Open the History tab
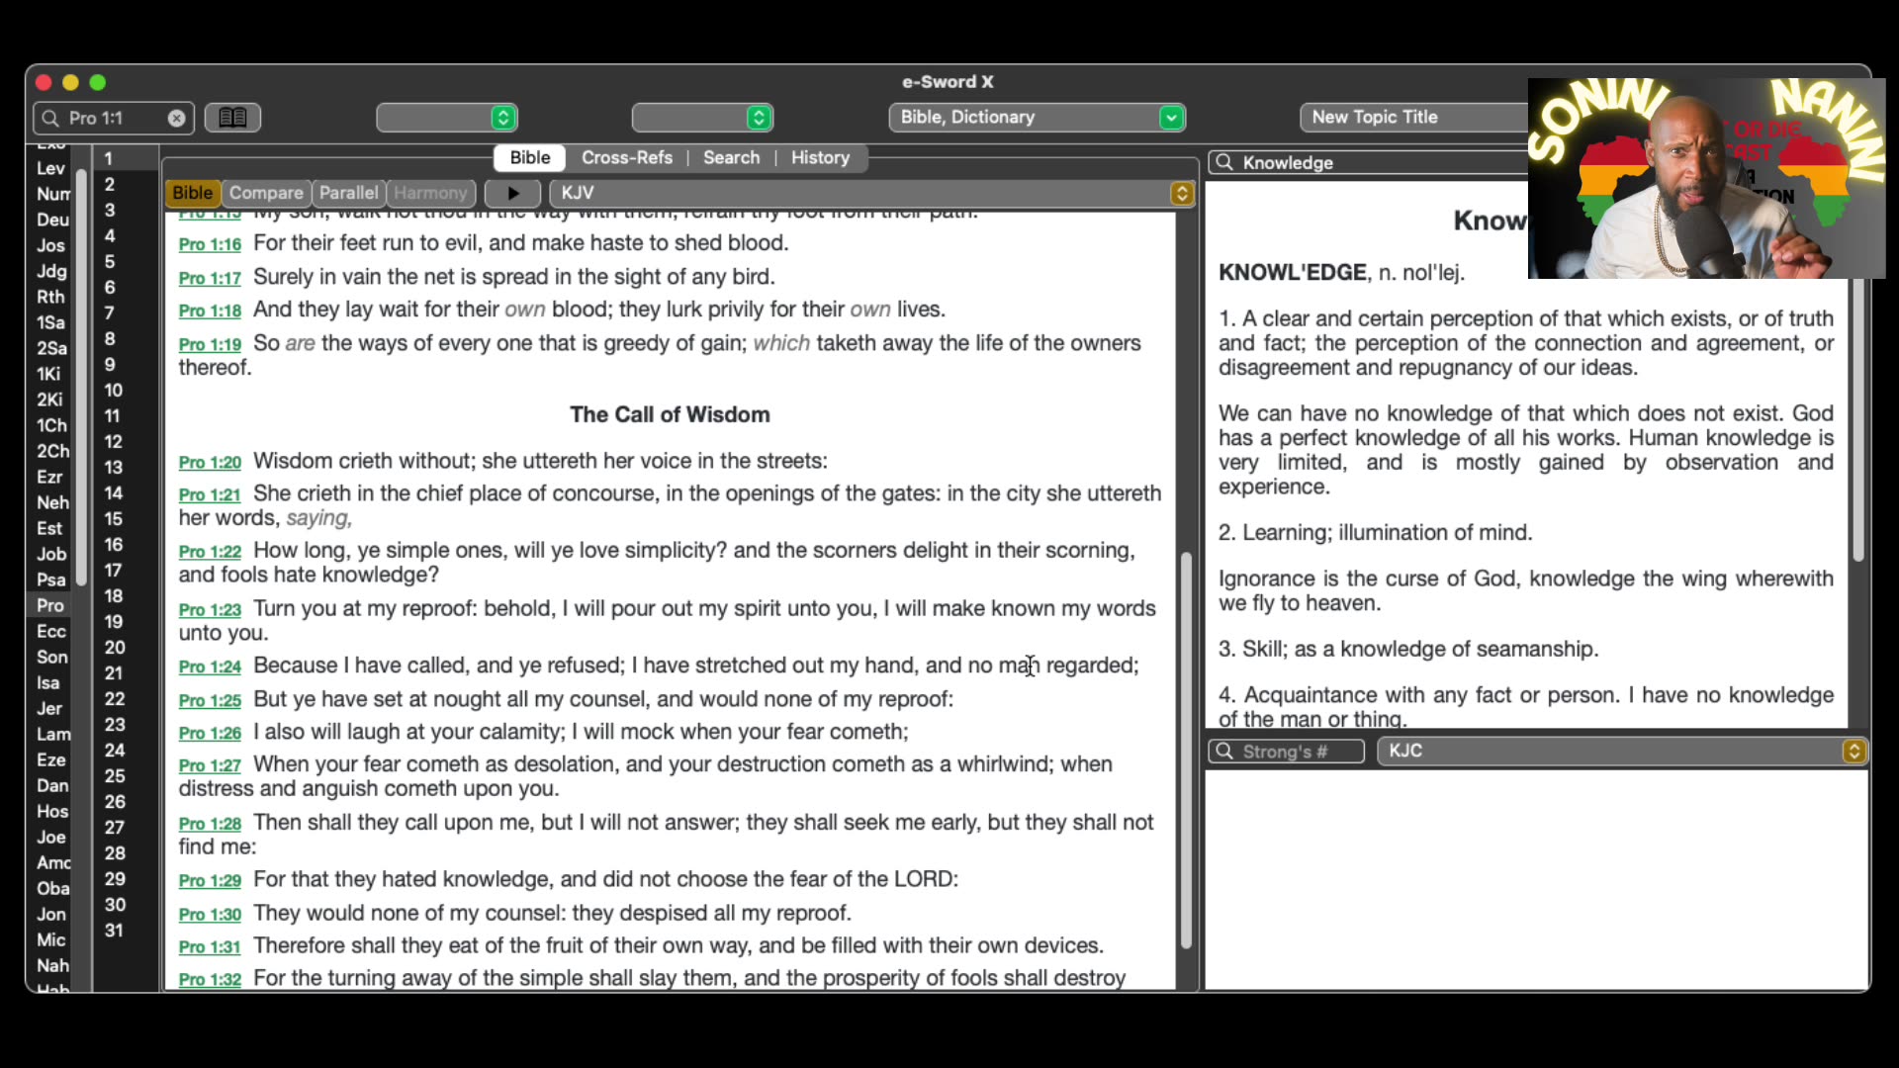The width and height of the screenshot is (1899, 1068). (820, 158)
